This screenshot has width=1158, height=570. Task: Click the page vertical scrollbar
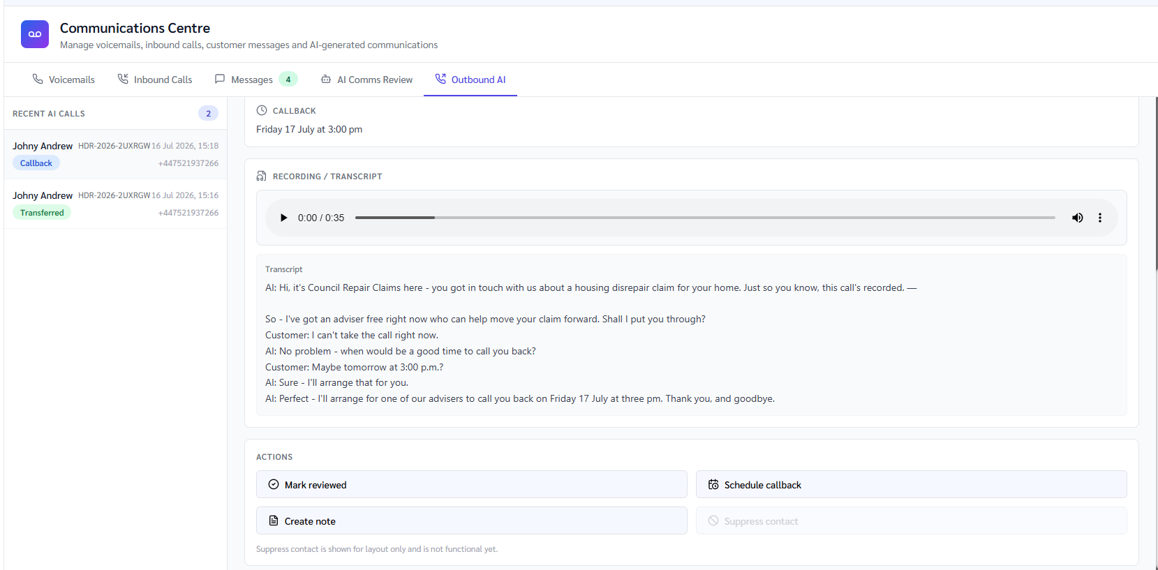[x=1156, y=183]
